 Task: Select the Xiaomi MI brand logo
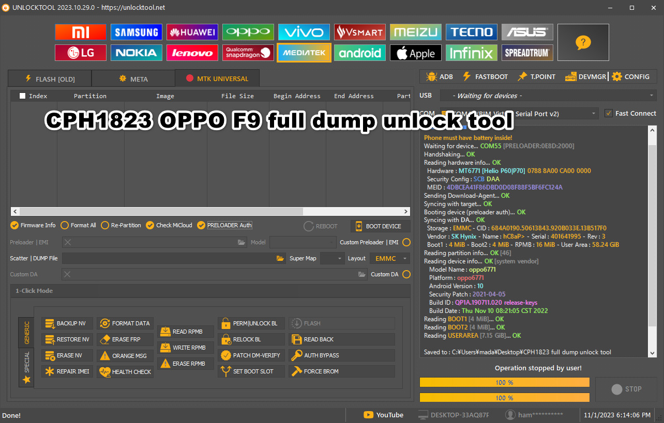pyautogui.click(x=81, y=32)
